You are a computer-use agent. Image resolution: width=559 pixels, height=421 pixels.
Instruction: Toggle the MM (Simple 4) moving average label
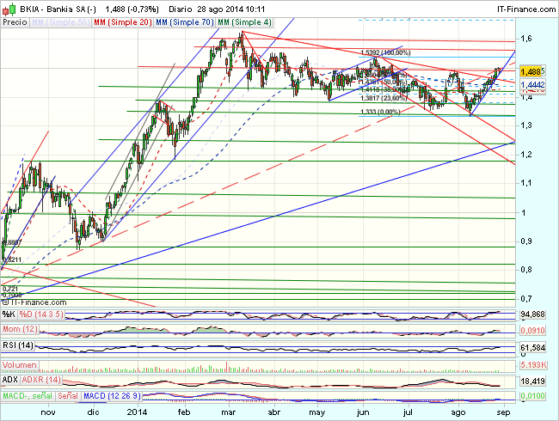[244, 22]
